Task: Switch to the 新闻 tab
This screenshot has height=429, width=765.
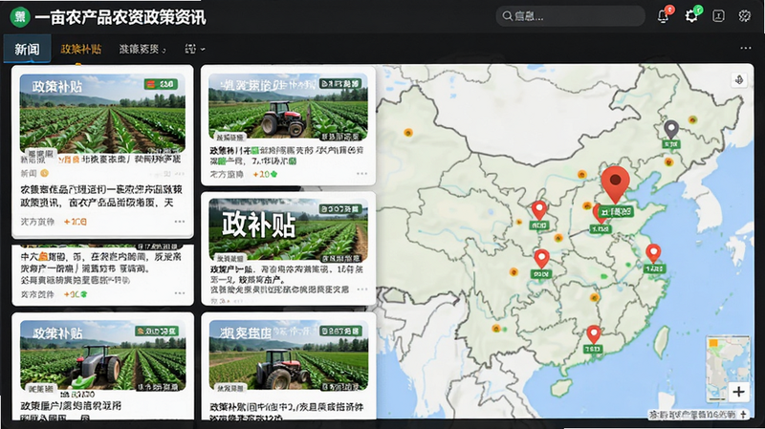Action: click(x=27, y=49)
